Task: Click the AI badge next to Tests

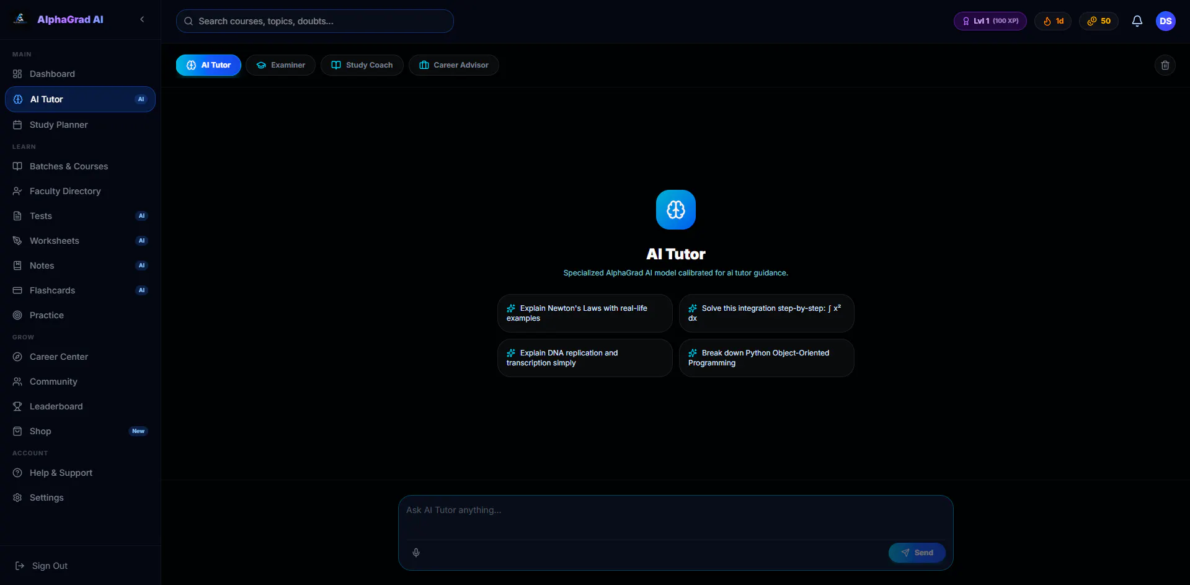Action: [x=141, y=216]
